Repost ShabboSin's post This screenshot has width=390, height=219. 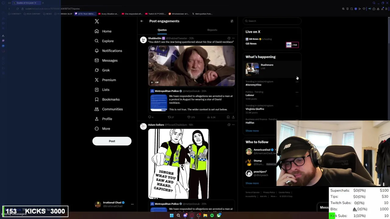pyautogui.click(x=171, y=117)
